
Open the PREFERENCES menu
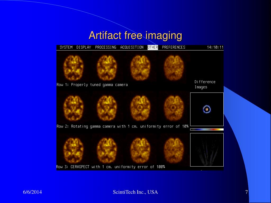pos(174,47)
